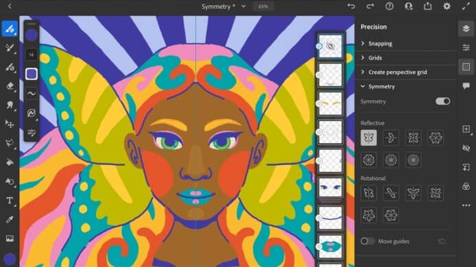This screenshot has height=267, width=476.
Task: Select the Eyedropper tool
Action: [10, 219]
